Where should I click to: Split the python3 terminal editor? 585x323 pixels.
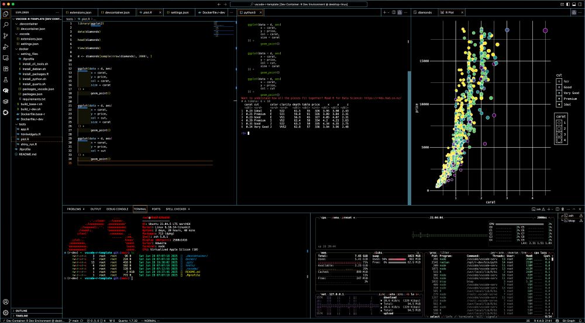point(393,12)
